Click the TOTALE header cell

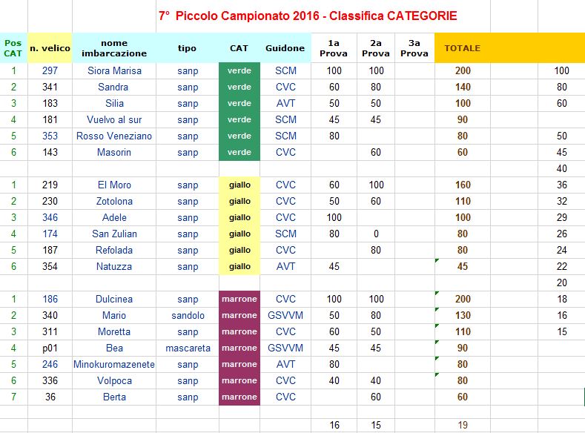click(x=462, y=48)
